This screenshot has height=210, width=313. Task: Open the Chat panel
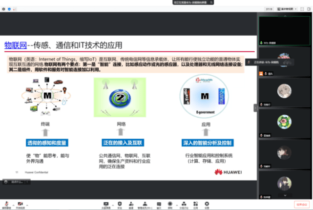pyautogui.click(x=159, y=205)
